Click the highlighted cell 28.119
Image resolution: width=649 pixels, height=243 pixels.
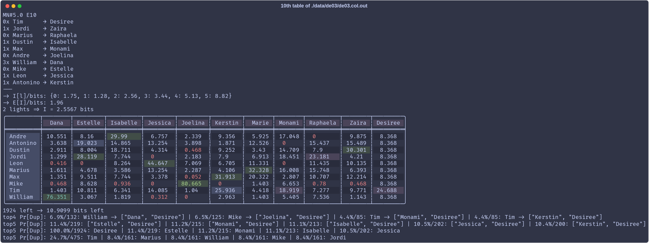pyautogui.click(x=89, y=156)
